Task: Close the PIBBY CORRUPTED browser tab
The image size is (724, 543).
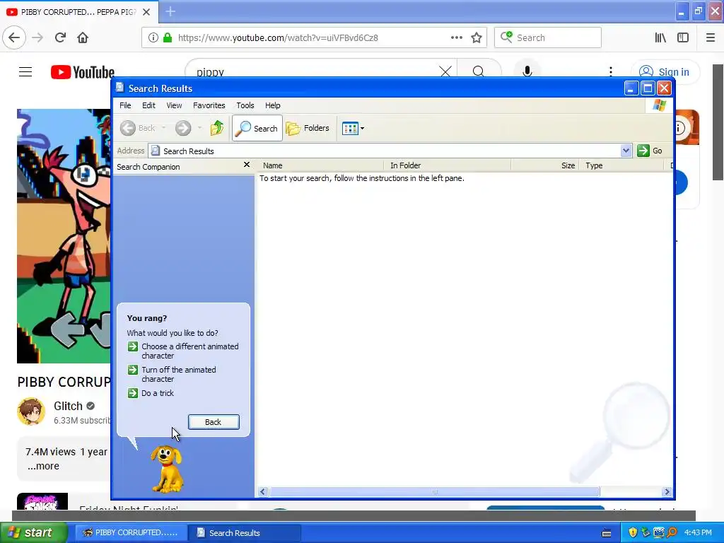Action: [146, 12]
